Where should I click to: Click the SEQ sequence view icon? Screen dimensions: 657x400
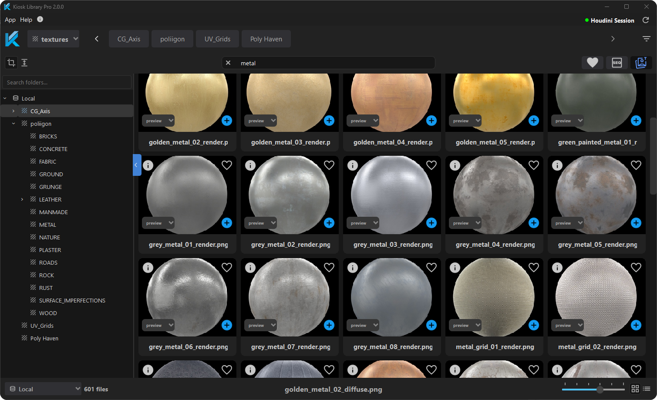click(x=617, y=63)
